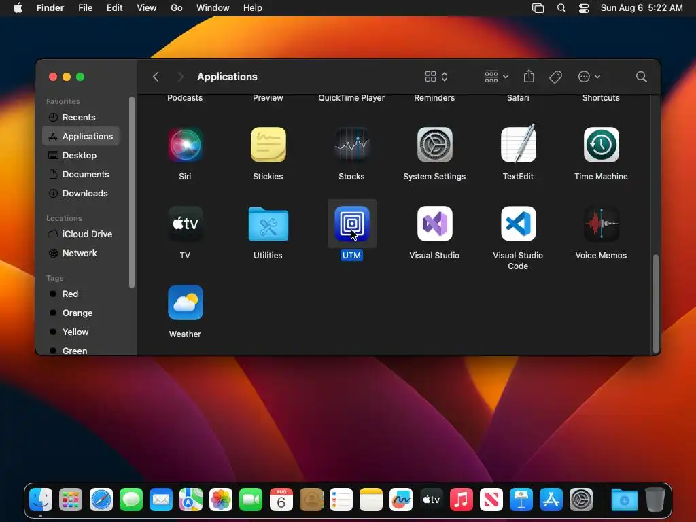Select the TextEdit app icon
The height and width of the screenshot is (522, 696).
coord(518,144)
